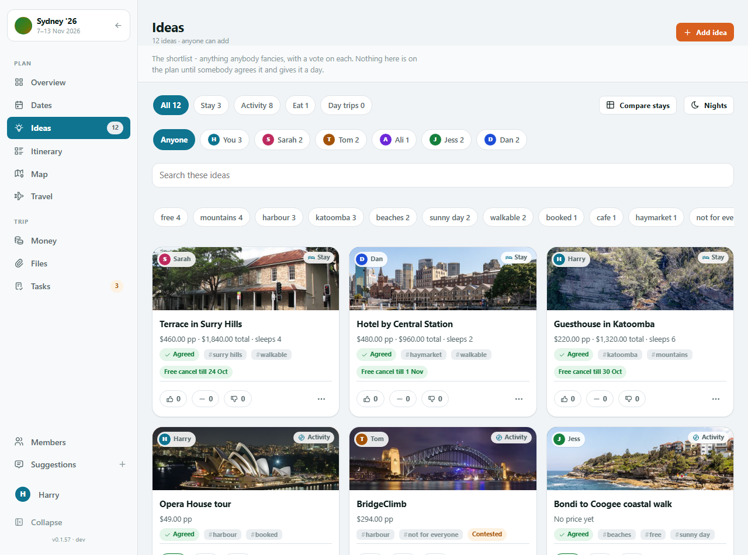Select the Ideas sidebar item
Screen dimensions: 748x555
(68, 128)
